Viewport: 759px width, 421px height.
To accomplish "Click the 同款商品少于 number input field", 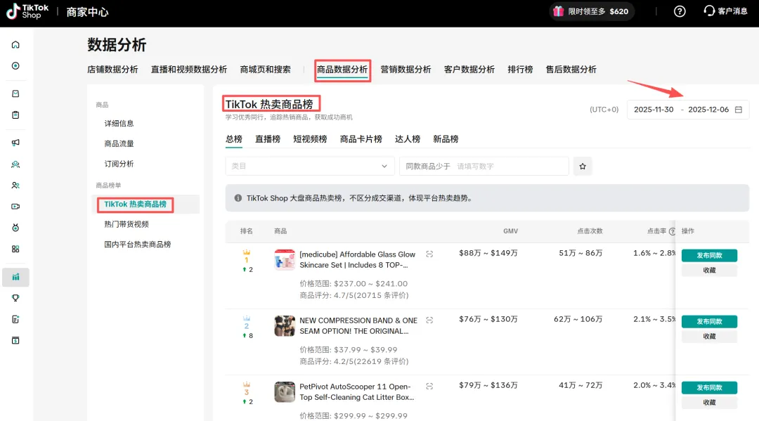I will [x=510, y=167].
